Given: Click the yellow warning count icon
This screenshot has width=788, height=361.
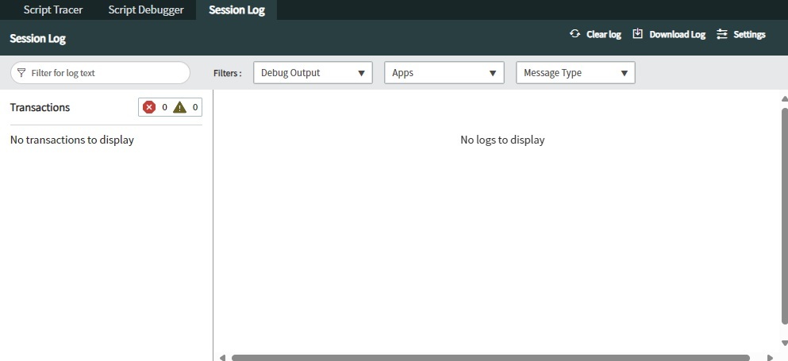Looking at the screenshot, I should [x=179, y=107].
